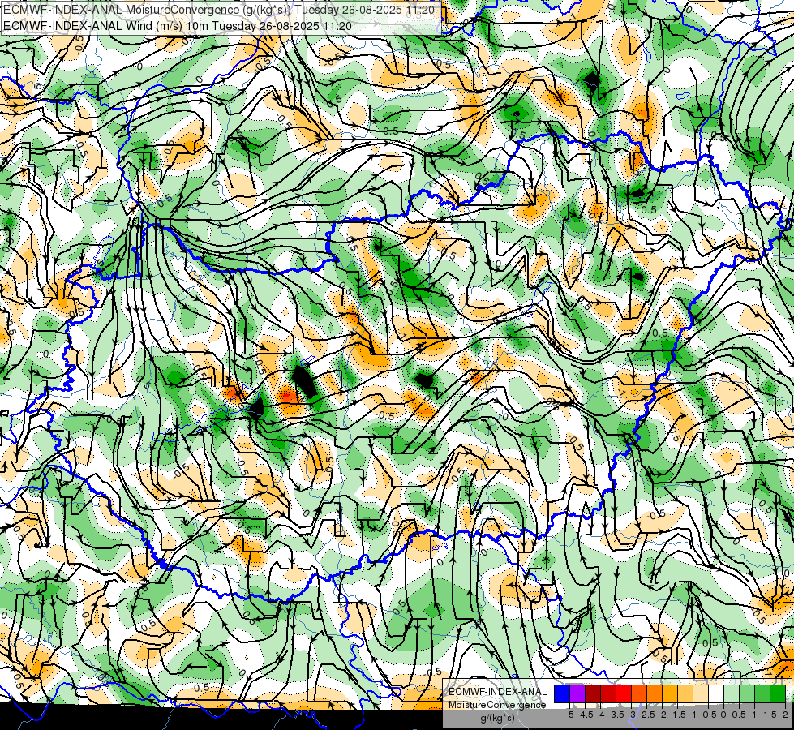The image size is (794, 730).
Task: Click the 2 legend tick label
Action: tap(785, 715)
